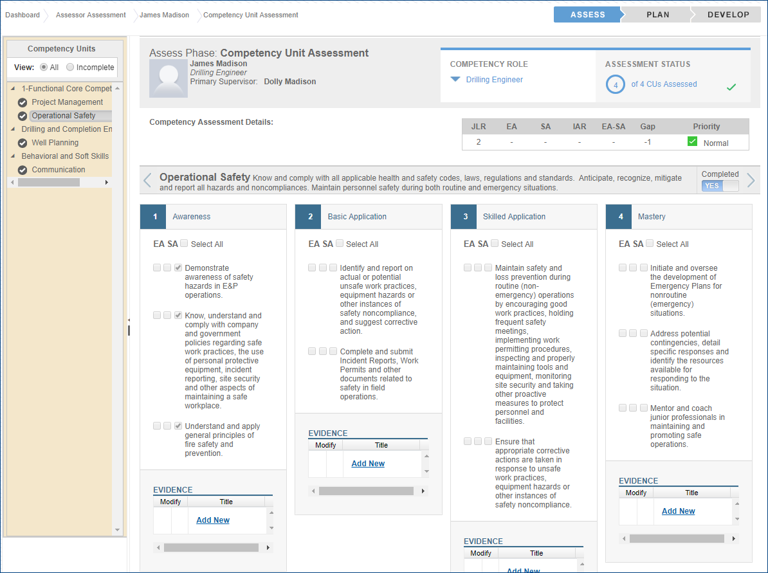This screenshot has height=573, width=768.
Task: Click the Gap value -1 cell
Action: pyautogui.click(x=647, y=142)
